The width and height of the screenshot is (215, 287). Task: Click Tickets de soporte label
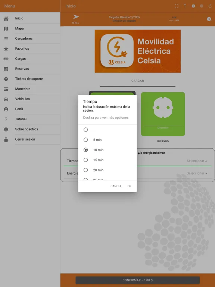pyautogui.click(x=29, y=79)
